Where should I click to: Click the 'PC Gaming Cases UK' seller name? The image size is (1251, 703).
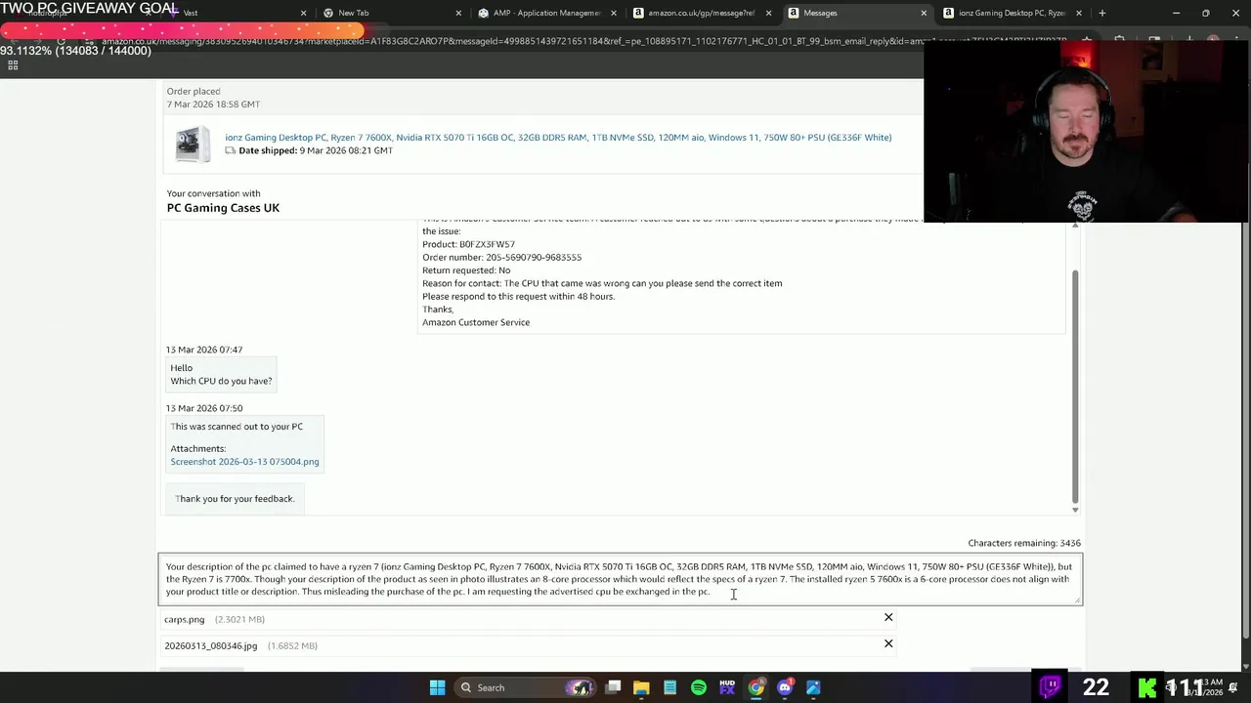click(223, 208)
